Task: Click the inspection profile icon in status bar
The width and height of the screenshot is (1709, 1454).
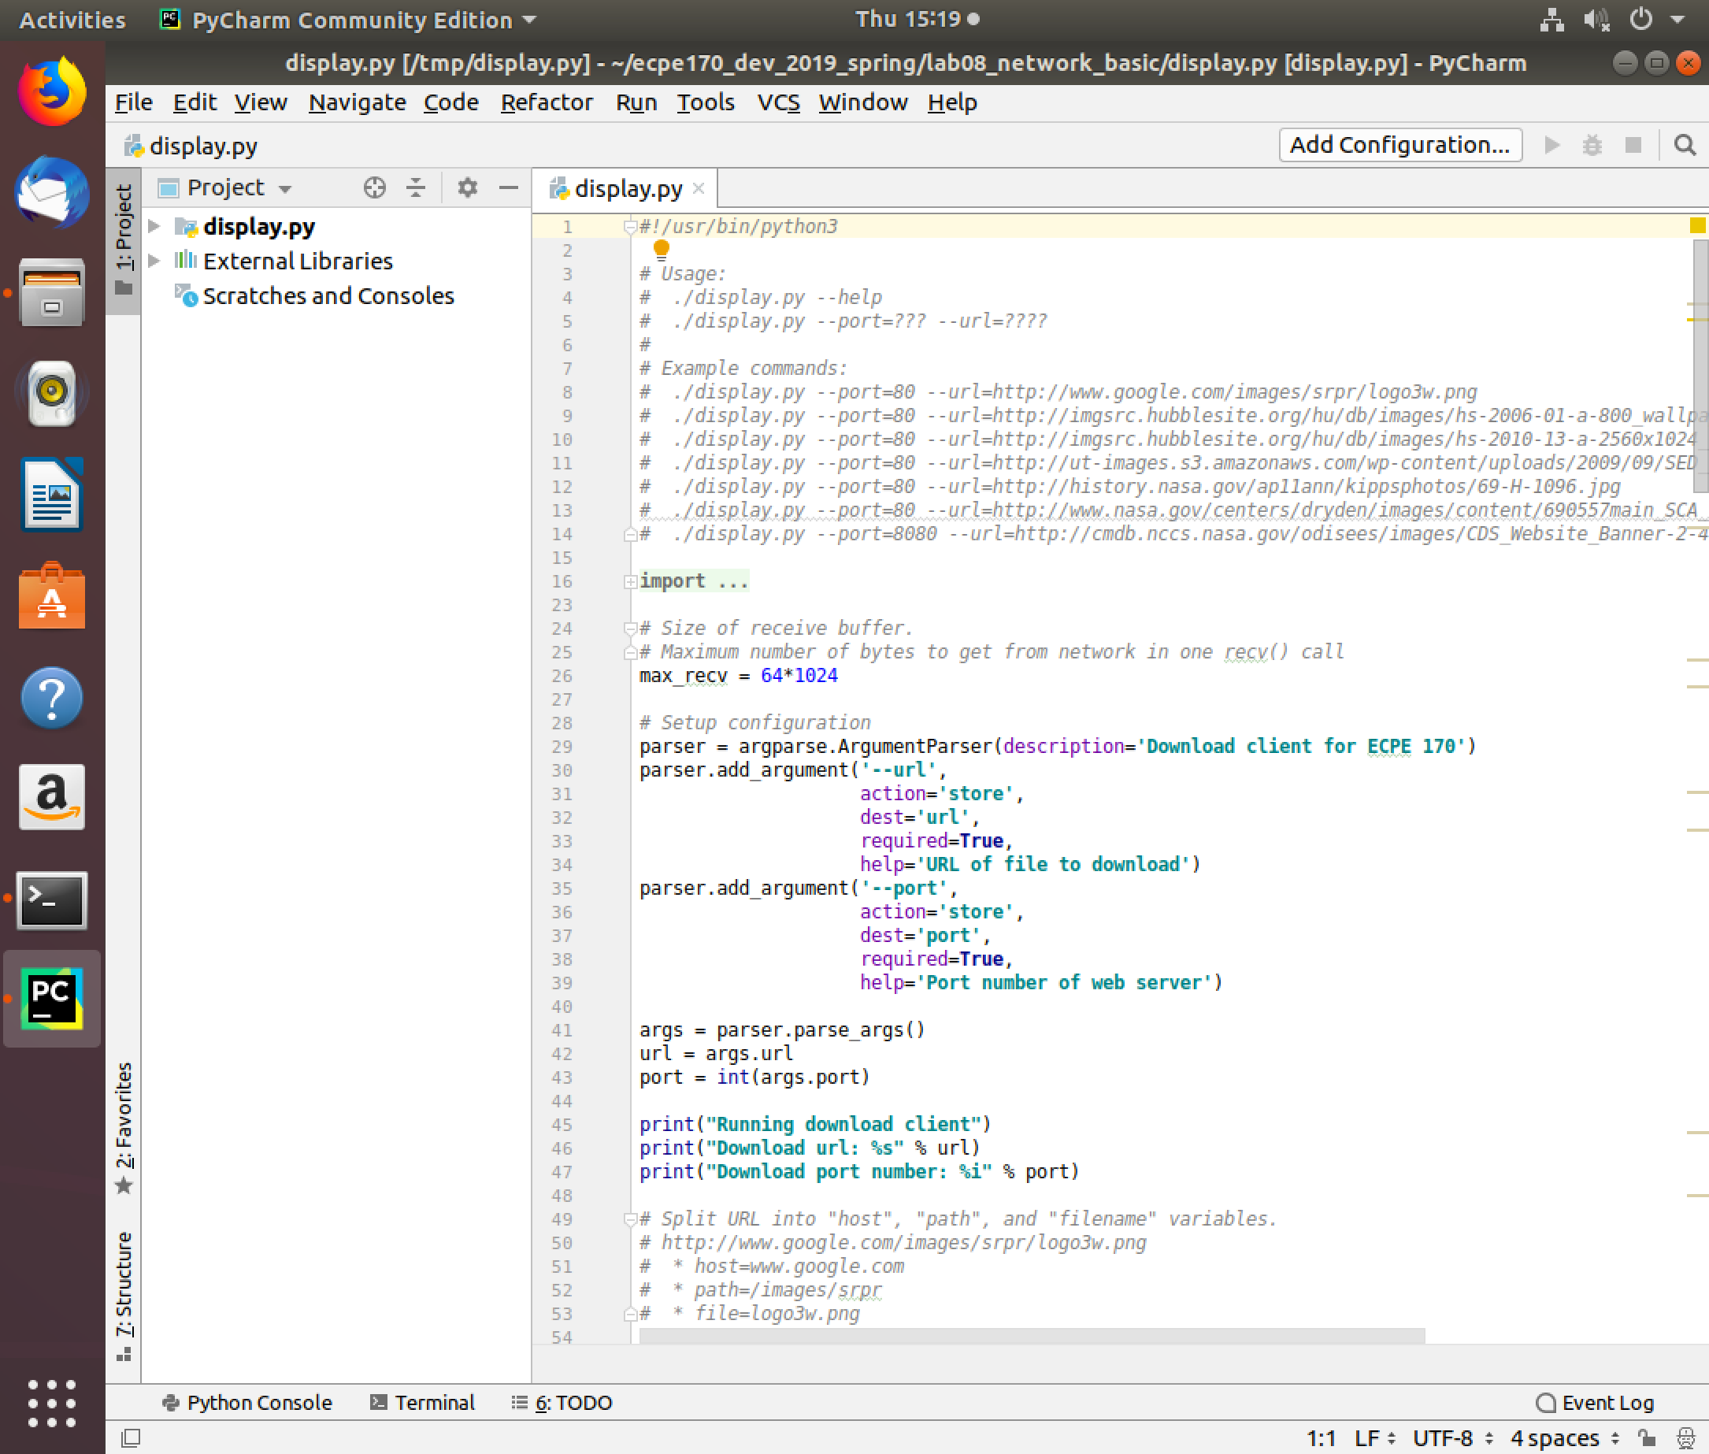Action: tap(1685, 1438)
